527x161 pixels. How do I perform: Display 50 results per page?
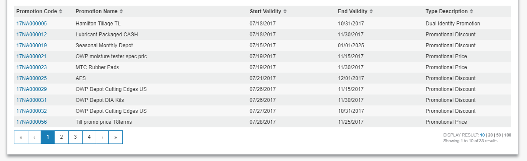[498, 135]
